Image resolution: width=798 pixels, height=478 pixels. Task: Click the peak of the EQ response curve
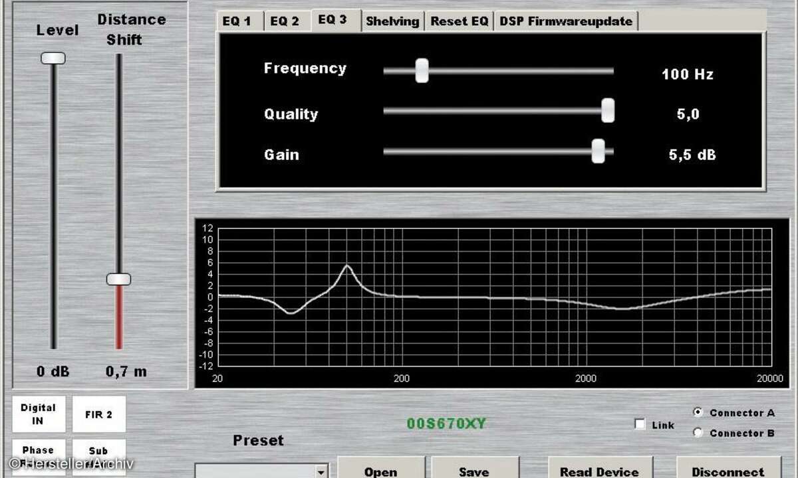[x=348, y=266]
